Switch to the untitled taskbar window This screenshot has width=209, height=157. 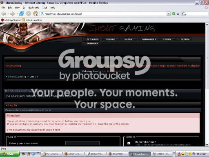(x=162, y=154)
